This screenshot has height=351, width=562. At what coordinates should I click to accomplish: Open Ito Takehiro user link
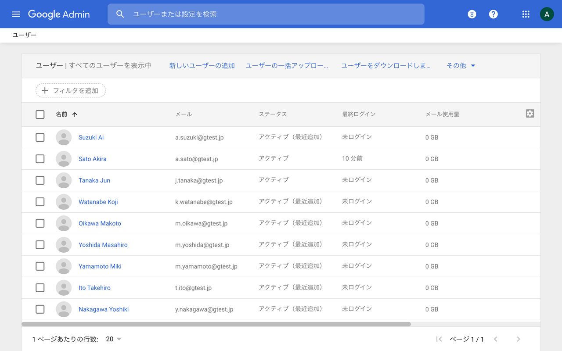pyautogui.click(x=94, y=288)
